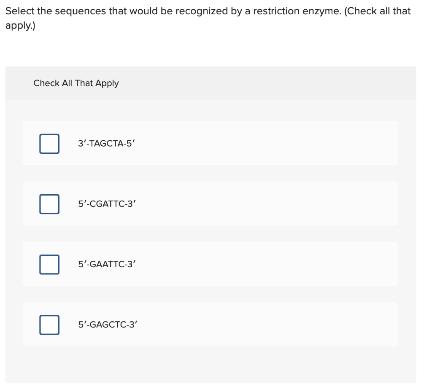Click the third answer row background
This screenshot has width=432, height=389.
pyautogui.click(x=253, y=264)
